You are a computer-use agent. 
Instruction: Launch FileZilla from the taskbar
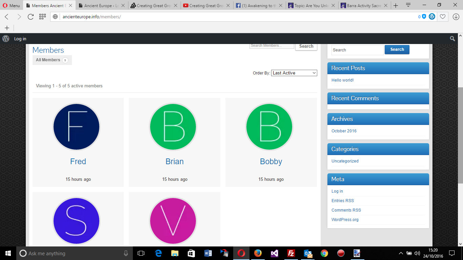point(291,253)
